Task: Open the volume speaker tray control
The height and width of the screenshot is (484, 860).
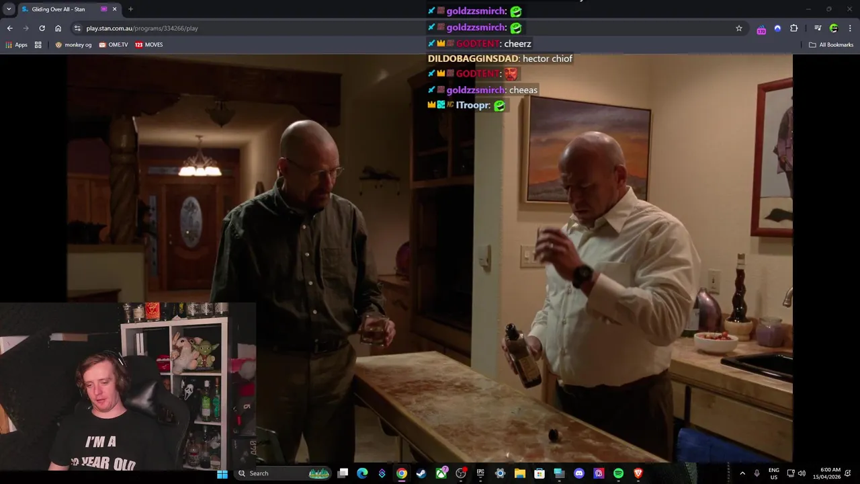Action: coord(802,473)
